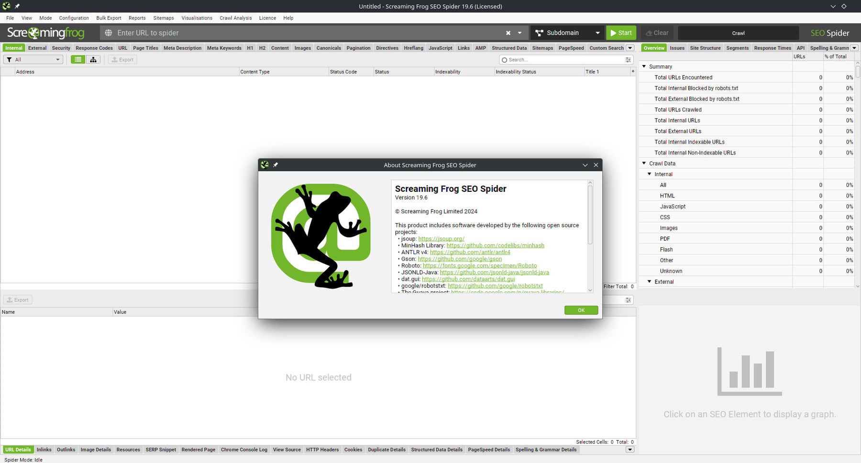The width and height of the screenshot is (861, 463).
Task: Open the Crawl Analysis menu
Action: [235, 18]
